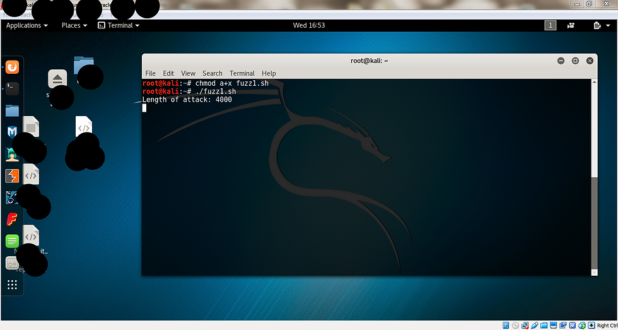The image size is (618, 330).
Task: Click the 'Length of attack: 4000' line
Action: tap(187, 100)
